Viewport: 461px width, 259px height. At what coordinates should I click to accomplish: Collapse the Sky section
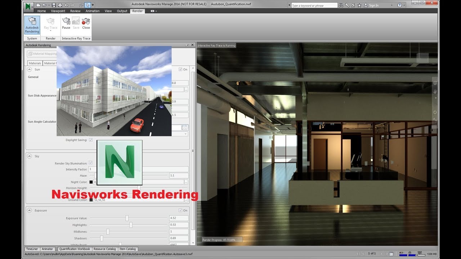pyautogui.click(x=30, y=156)
